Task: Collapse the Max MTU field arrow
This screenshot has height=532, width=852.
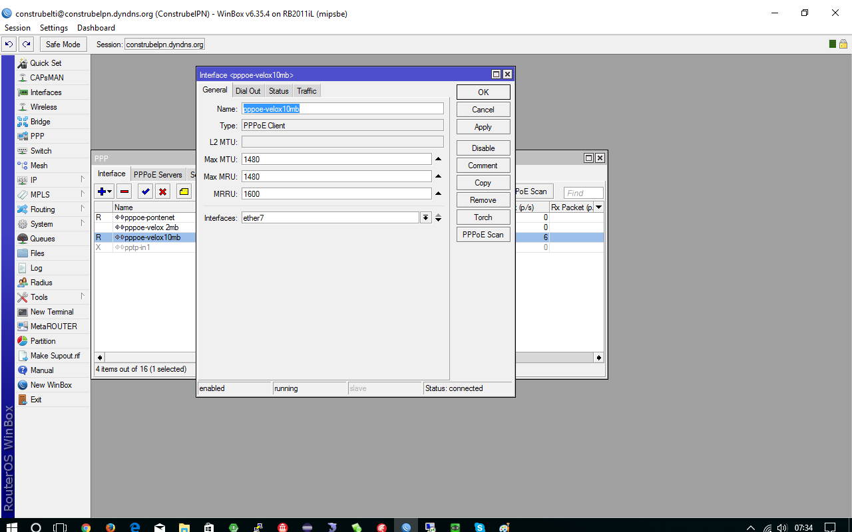Action: (x=438, y=159)
